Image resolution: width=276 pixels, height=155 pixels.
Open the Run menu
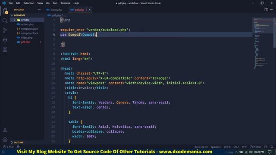point(55,3)
